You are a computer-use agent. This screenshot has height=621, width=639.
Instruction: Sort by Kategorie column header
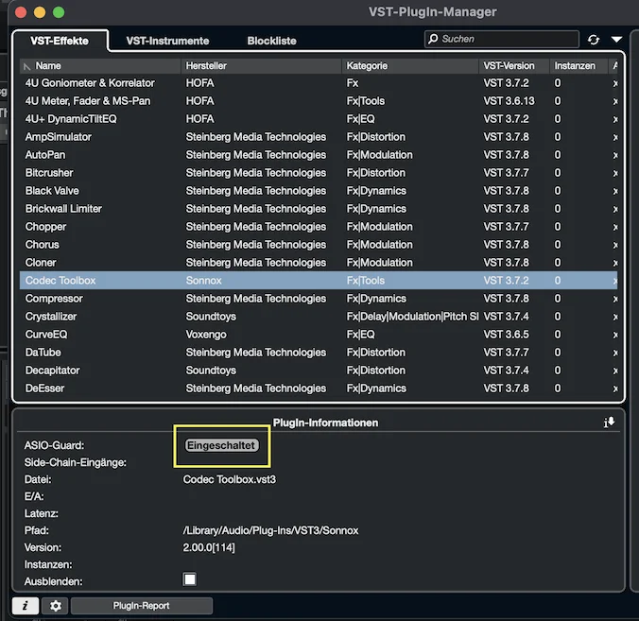[410, 65]
